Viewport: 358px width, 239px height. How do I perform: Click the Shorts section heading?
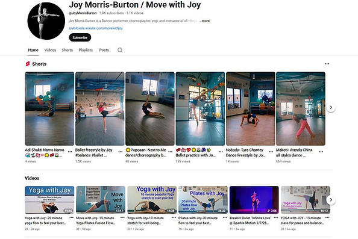pyautogui.click(x=39, y=64)
